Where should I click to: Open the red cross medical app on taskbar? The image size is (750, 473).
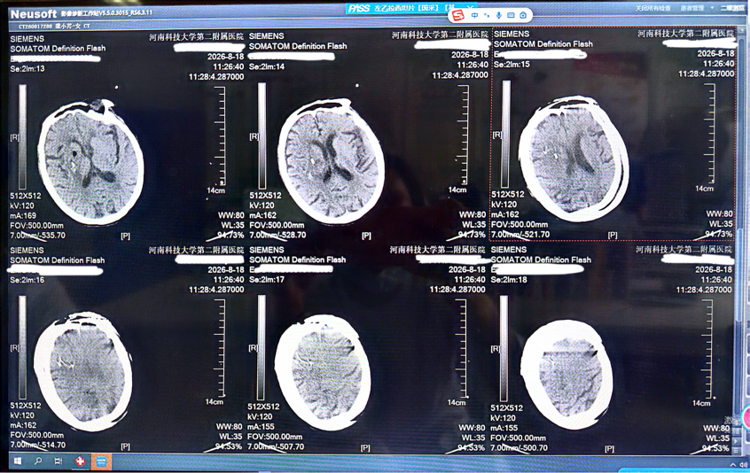tap(80, 461)
